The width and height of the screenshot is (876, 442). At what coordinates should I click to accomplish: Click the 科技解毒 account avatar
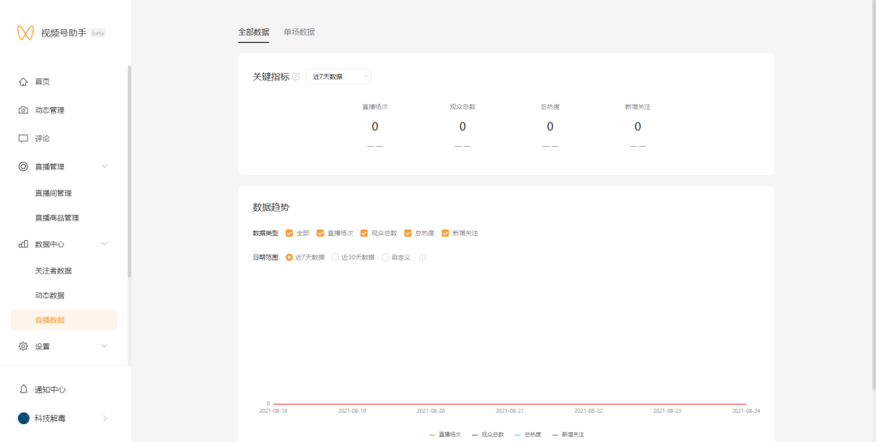[x=24, y=418]
